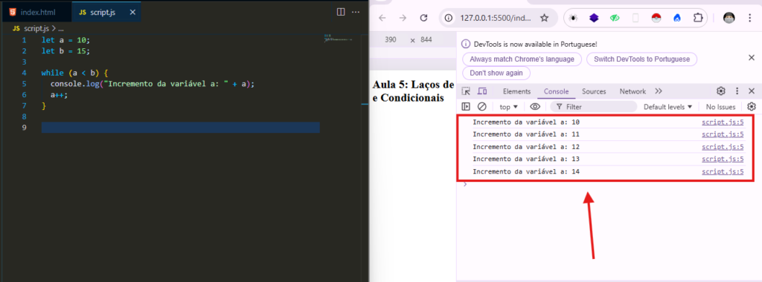View site information icon in address bar
The width and height of the screenshot is (762, 282).
[449, 18]
